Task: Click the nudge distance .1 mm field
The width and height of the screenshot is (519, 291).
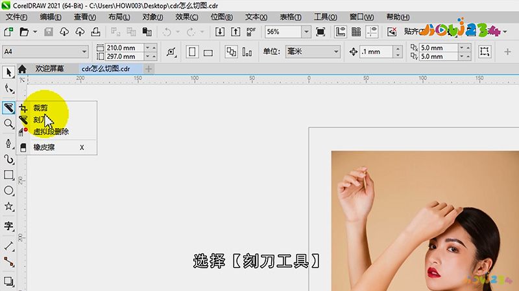Action: click(x=377, y=52)
